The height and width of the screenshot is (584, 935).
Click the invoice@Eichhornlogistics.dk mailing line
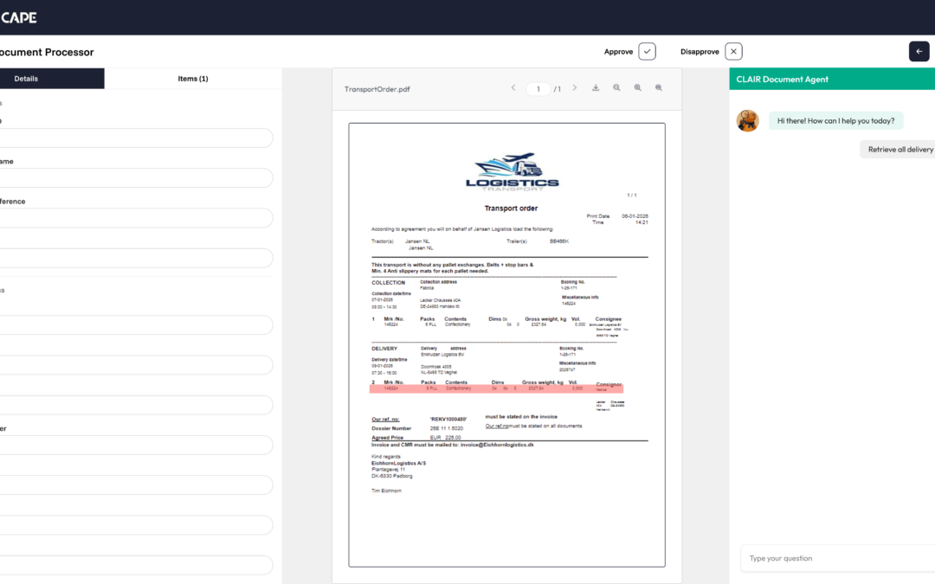pos(453,445)
